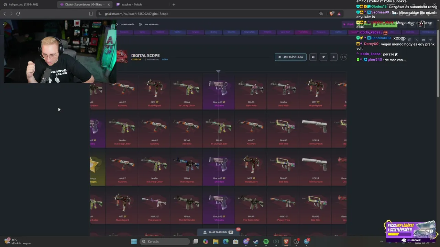Open a new browser tab
Screen dimensions: 440x247
174,4
